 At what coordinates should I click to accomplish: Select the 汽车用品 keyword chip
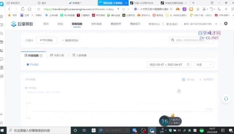[x=46, y=40]
